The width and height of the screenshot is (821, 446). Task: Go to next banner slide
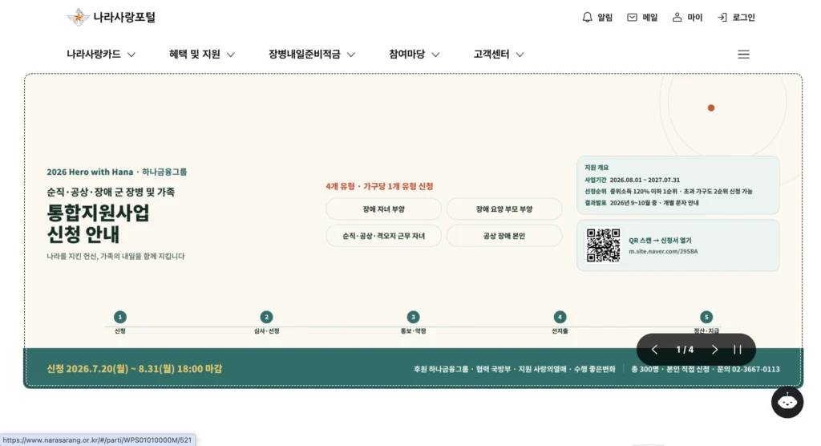(x=714, y=350)
